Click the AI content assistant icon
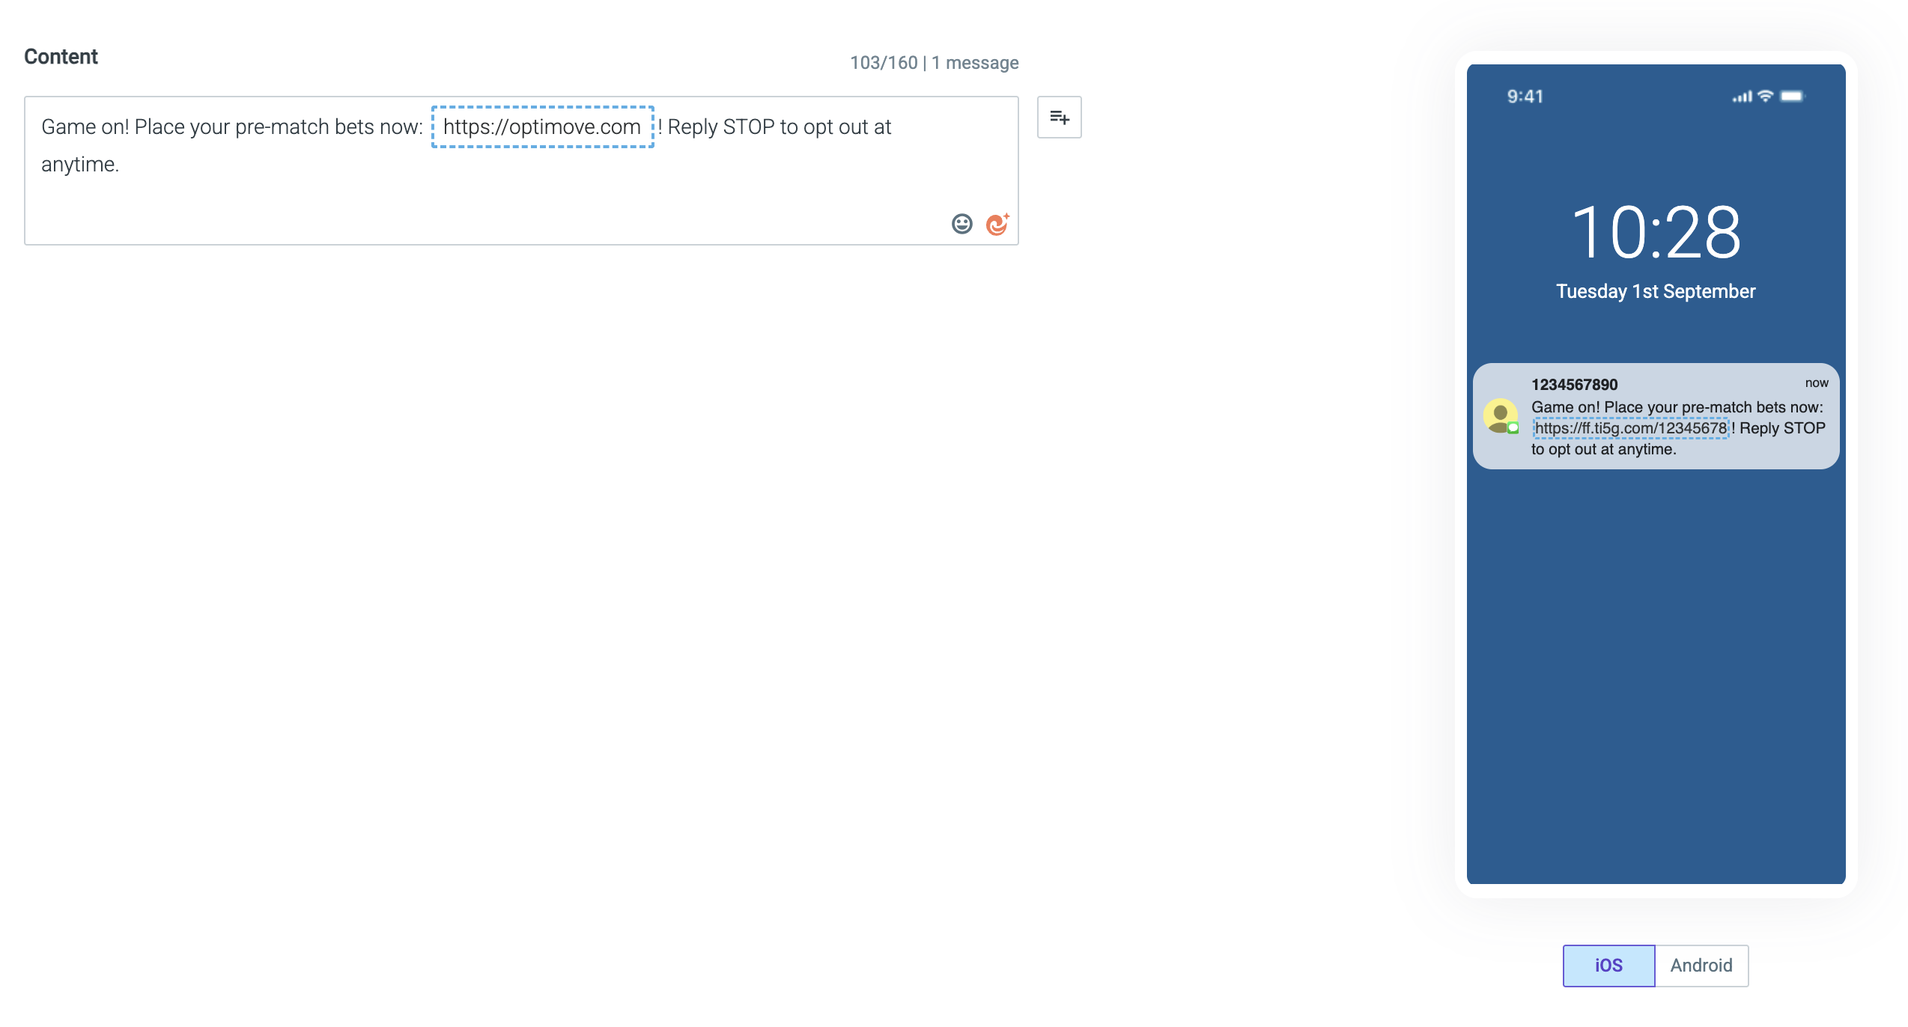Viewport: 1908px width, 1027px height. point(997,224)
